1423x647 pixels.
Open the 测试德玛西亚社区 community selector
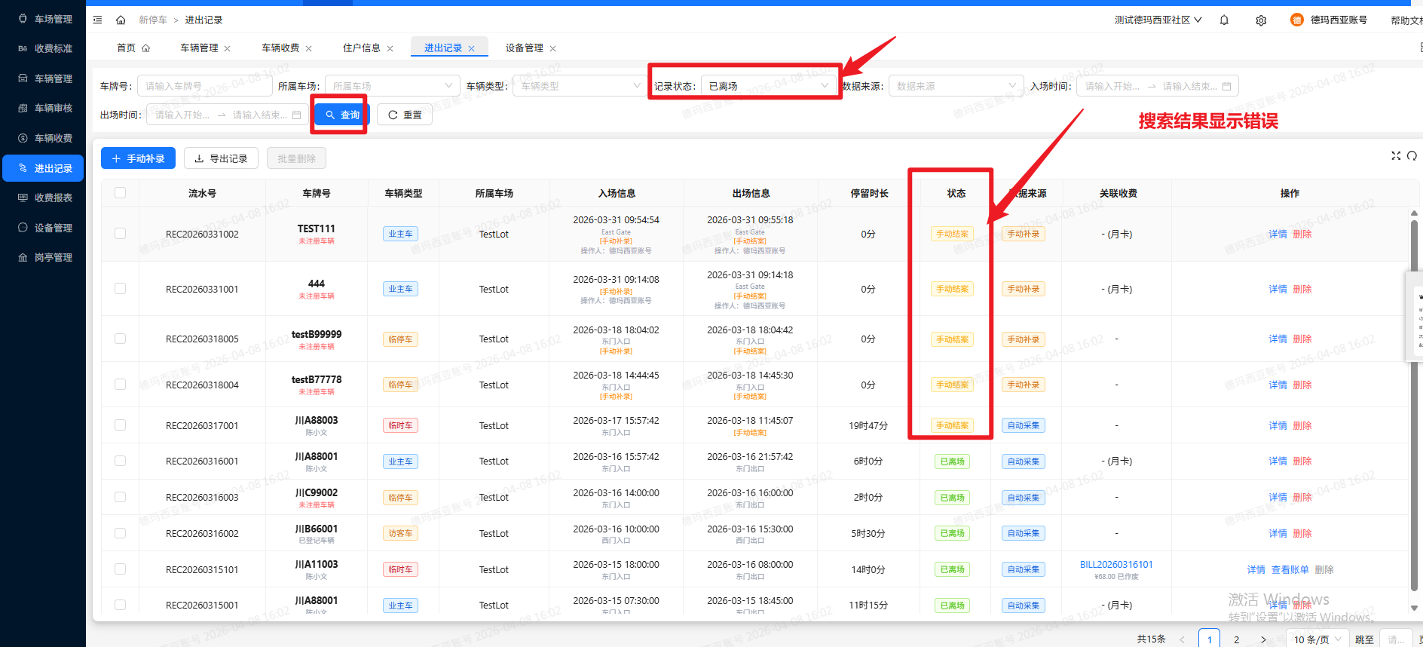coord(1158,20)
